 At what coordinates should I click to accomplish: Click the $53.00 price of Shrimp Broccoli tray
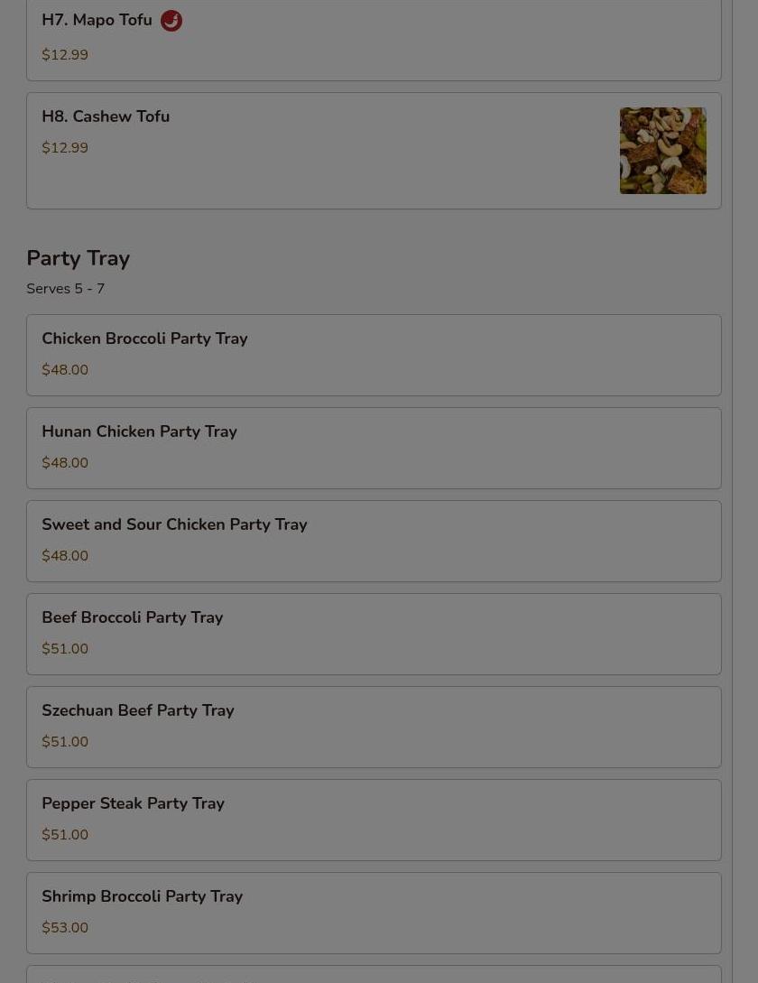pos(65,928)
